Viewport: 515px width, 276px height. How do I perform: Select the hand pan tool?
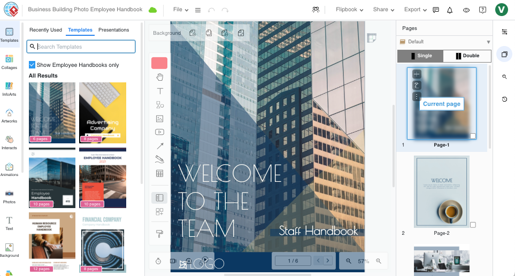[x=159, y=78]
